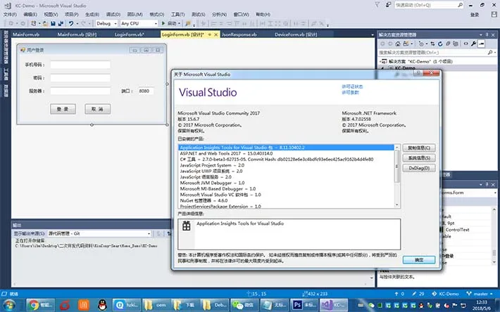The image size is (500, 312).
Task: Click the Photoshop icon in Windows taskbar
Action: coord(297,305)
